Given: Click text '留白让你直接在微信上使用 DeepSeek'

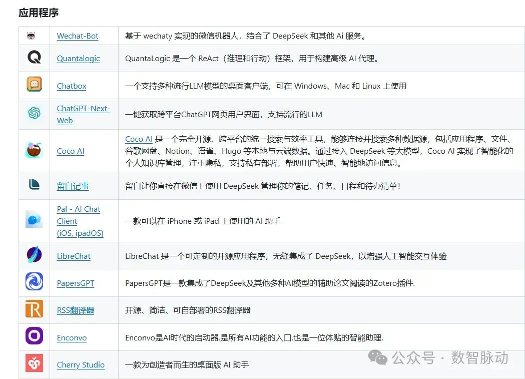Looking at the screenshot, I should pos(192,186).
